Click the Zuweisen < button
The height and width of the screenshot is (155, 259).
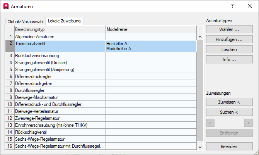click(x=229, y=102)
